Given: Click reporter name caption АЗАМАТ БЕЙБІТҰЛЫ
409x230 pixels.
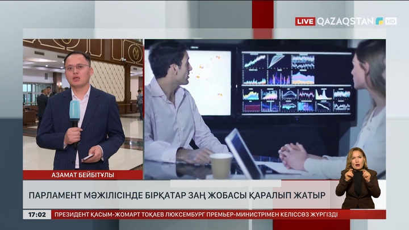Looking at the screenshot, I should coord(83,175).
